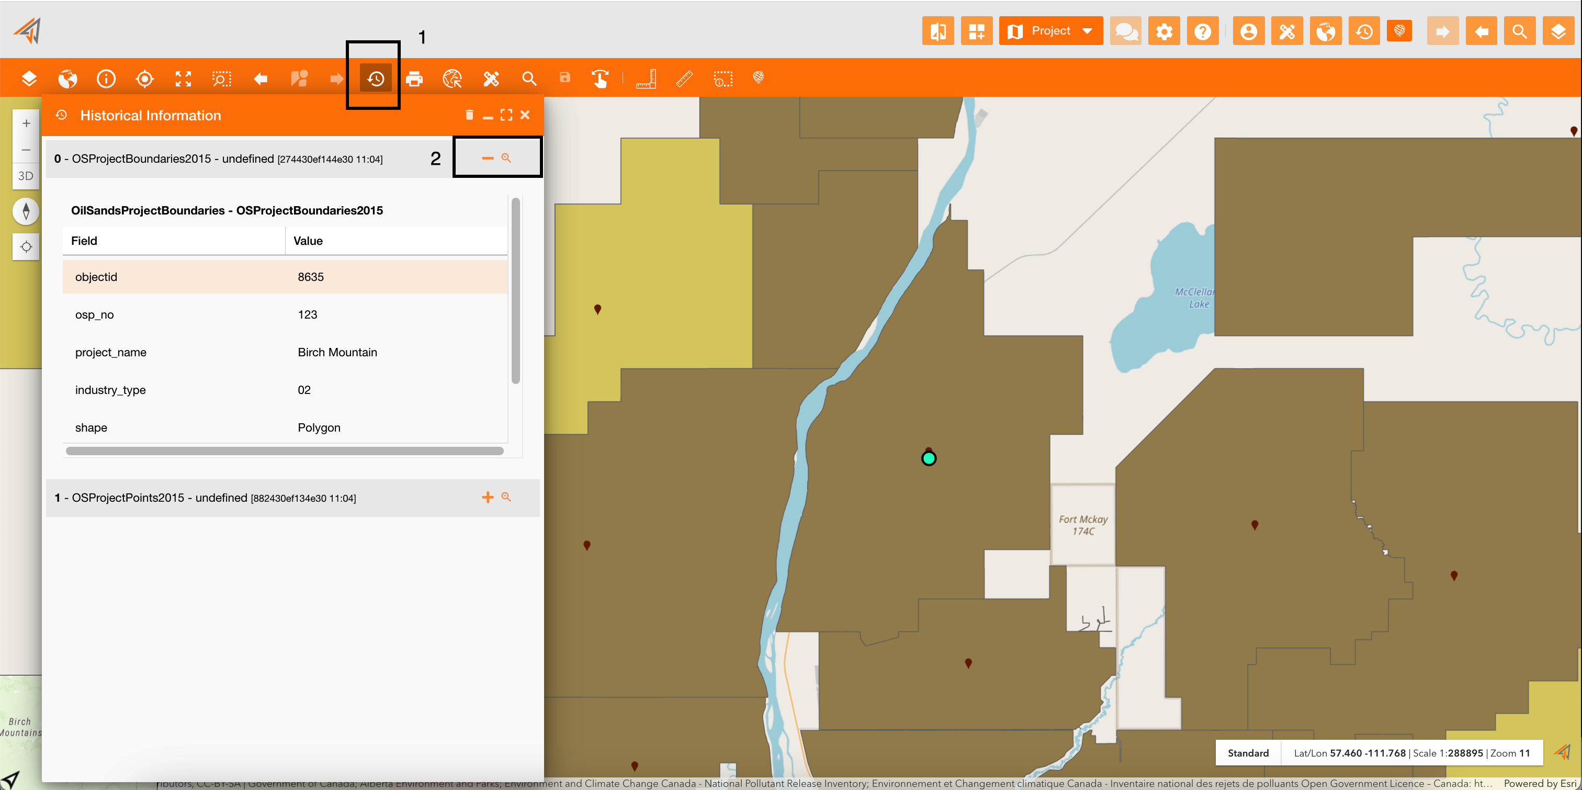1582x790 pixels.
Task: Select the area measure square ruler tool
Action: tap(646, 78)
